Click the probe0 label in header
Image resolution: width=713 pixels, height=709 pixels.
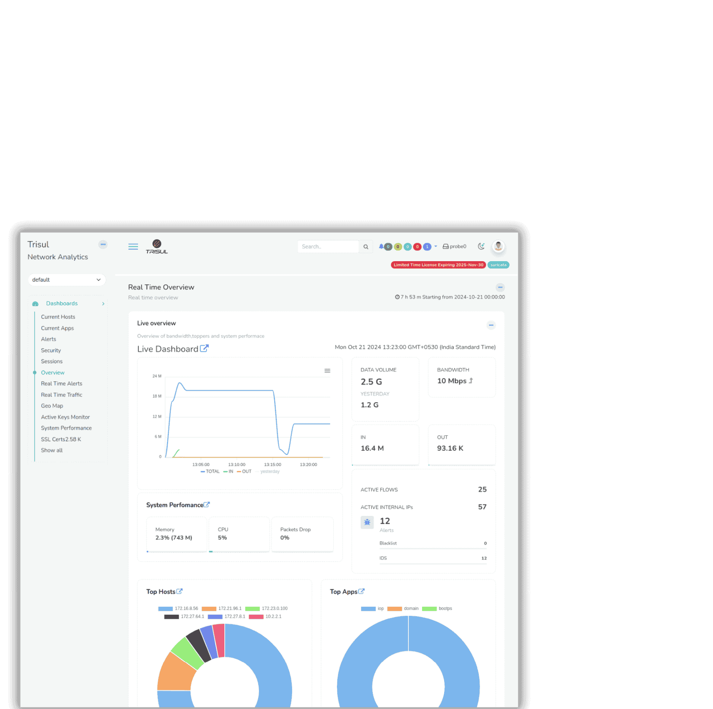tap(458, 246)
